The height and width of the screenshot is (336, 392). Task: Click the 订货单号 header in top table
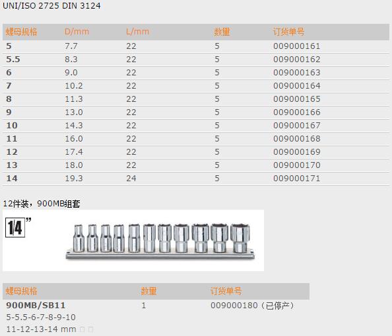(x=289, y=32)
